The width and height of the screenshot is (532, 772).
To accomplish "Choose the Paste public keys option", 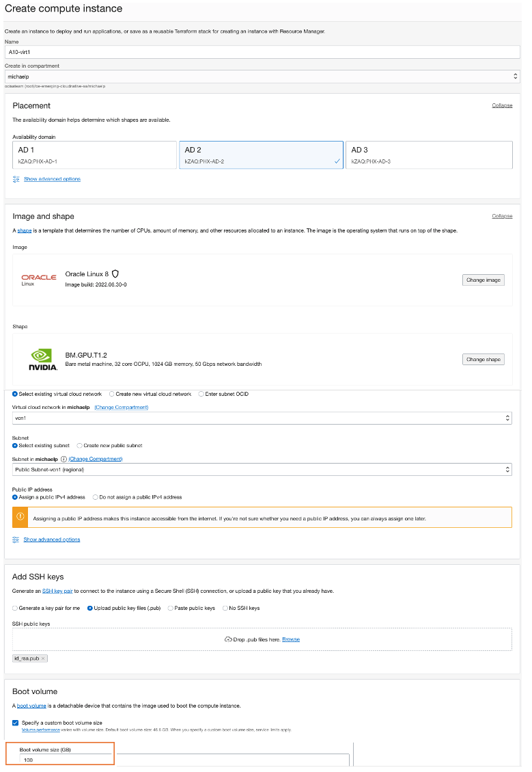I will (x=169, y=608).
